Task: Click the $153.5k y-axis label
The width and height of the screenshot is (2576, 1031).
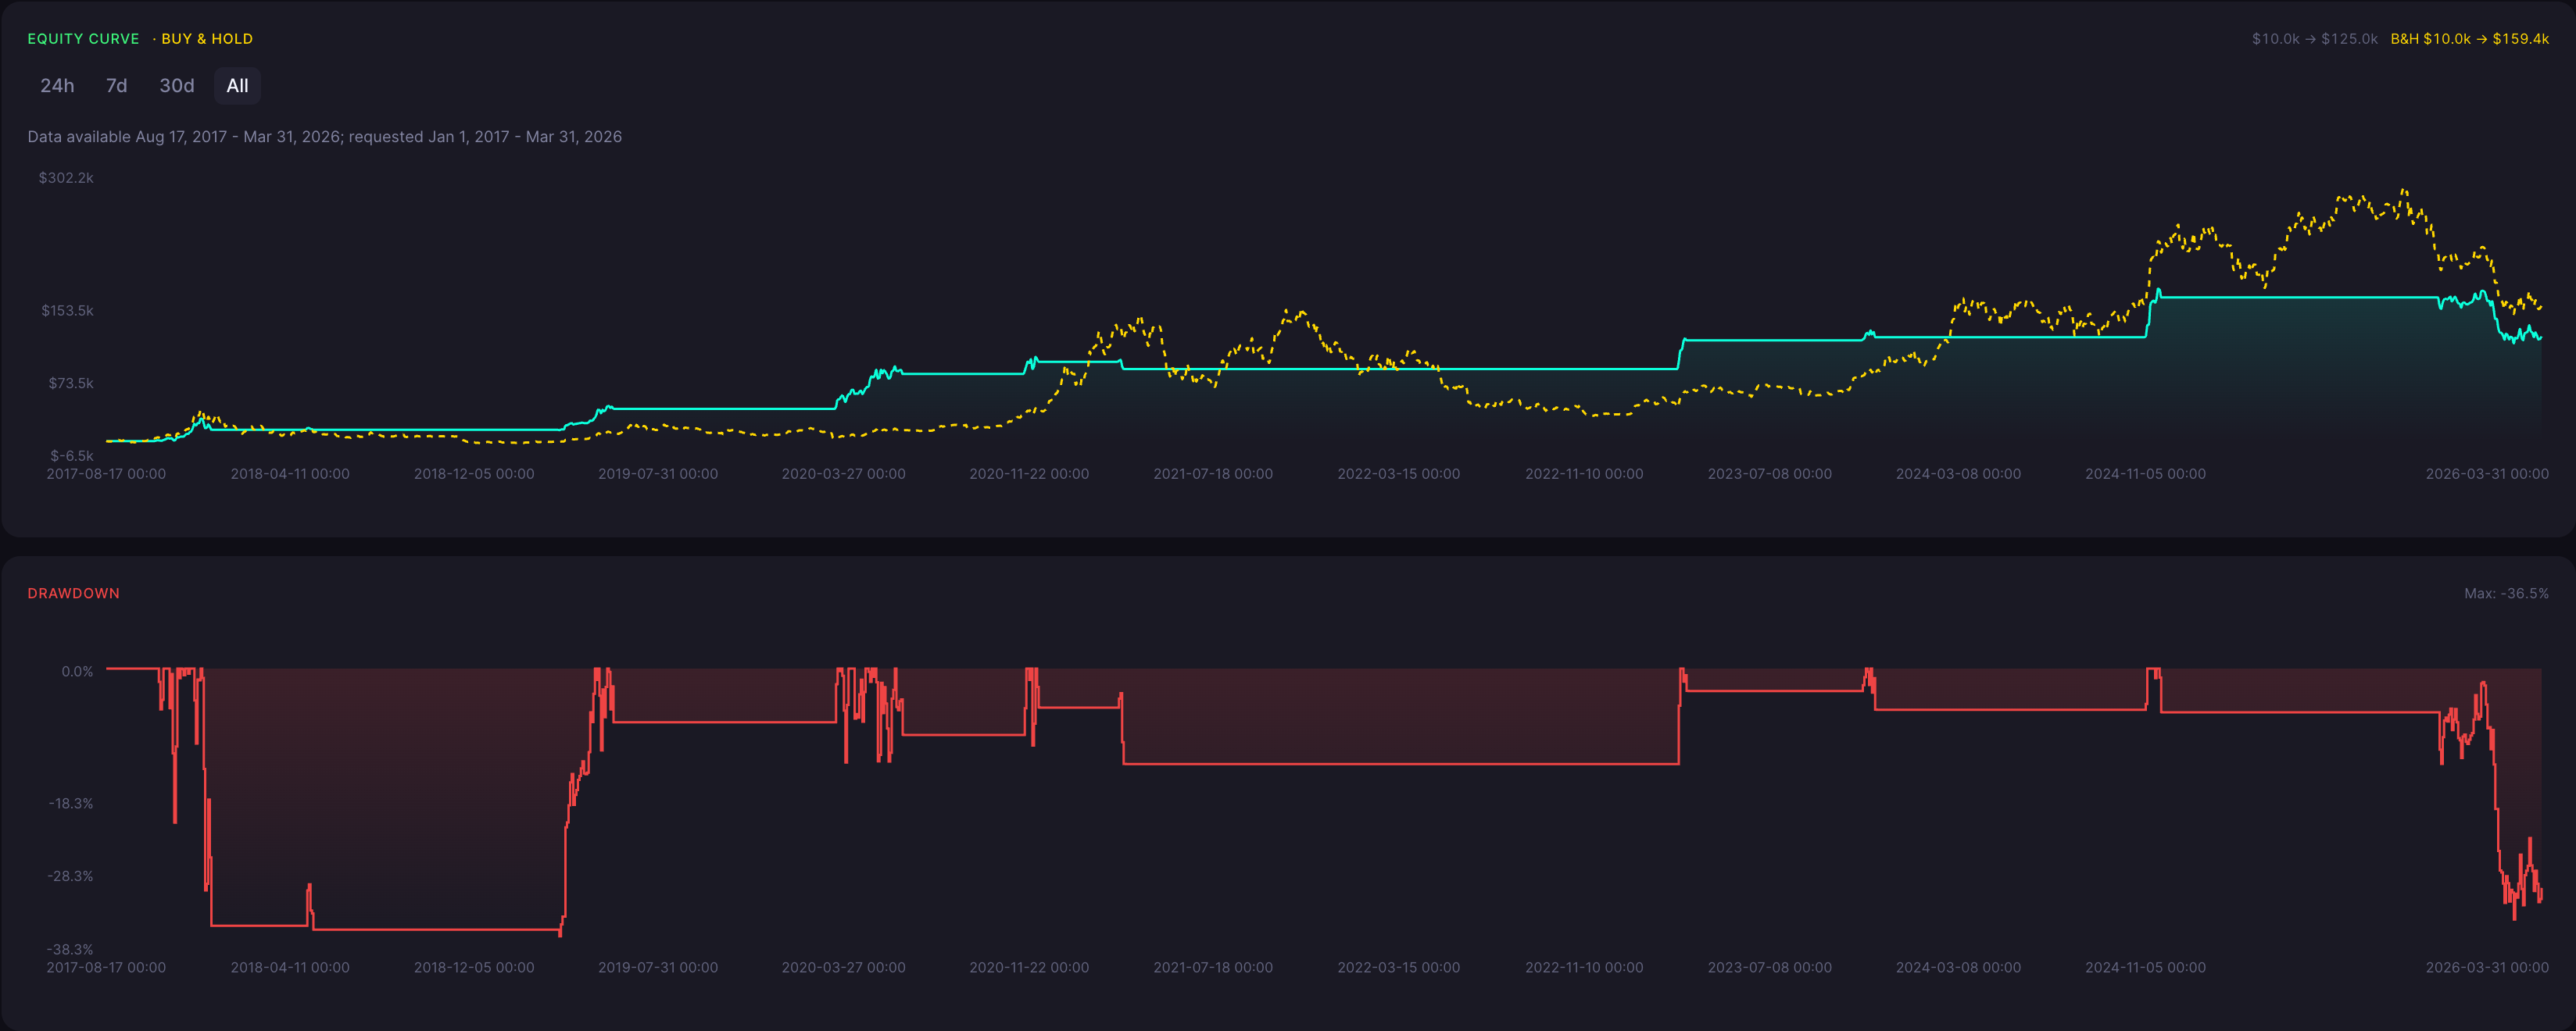Action: tap(67, 311)
